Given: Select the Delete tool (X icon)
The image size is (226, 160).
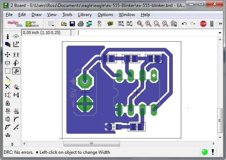Looking at the screenshot, I should [7, 87].
